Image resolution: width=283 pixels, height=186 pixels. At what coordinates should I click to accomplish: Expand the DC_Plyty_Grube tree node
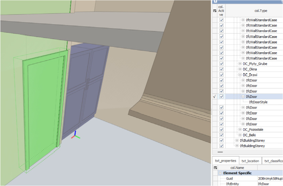point(240,64)
